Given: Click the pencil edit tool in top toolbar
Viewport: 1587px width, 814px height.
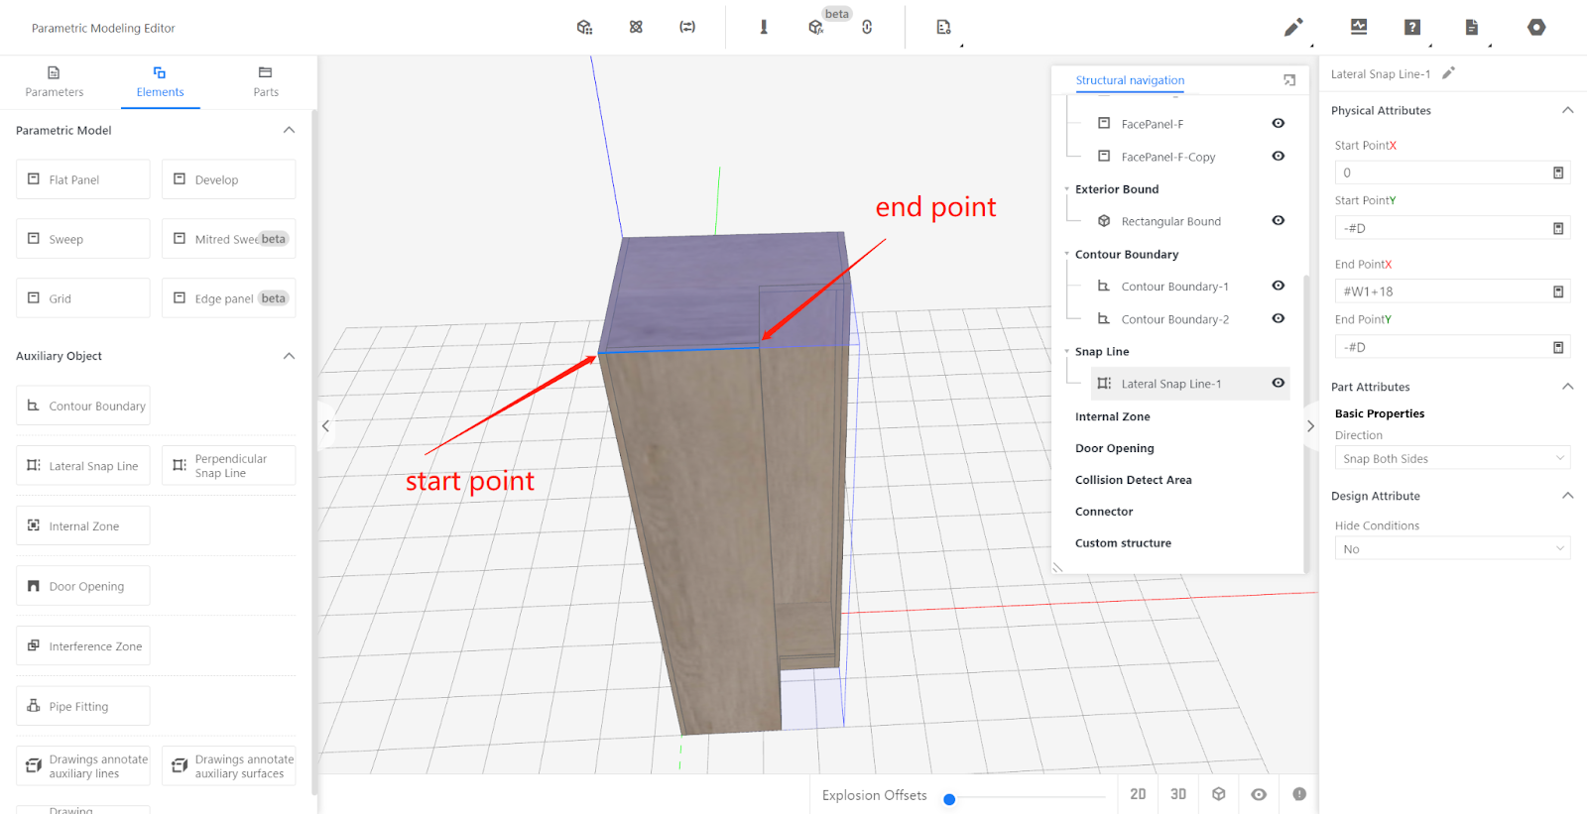Looking at the screenshot, I should coord(1293,28).
